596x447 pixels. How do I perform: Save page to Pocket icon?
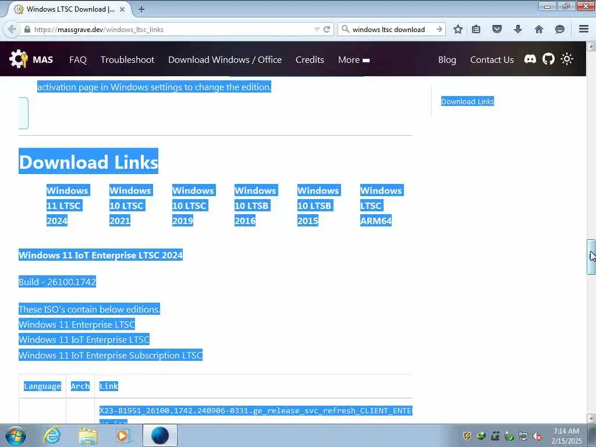[x=497, y=29]
